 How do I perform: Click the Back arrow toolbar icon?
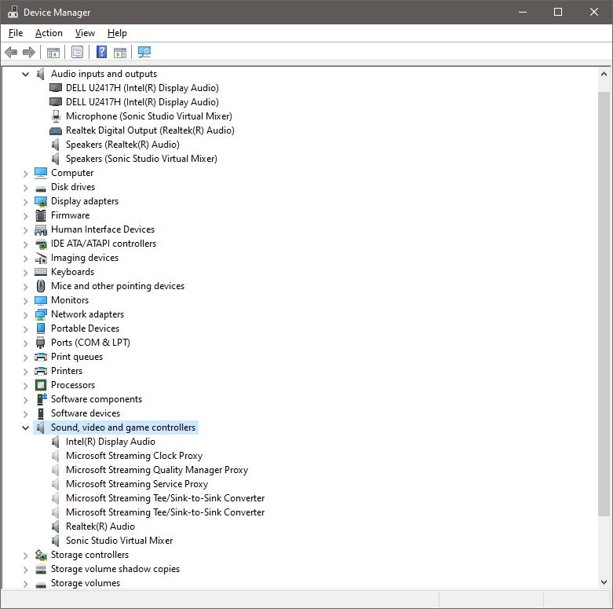tap(11, 52)
